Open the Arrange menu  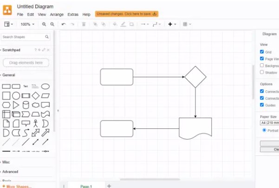[x=57, y=14]
